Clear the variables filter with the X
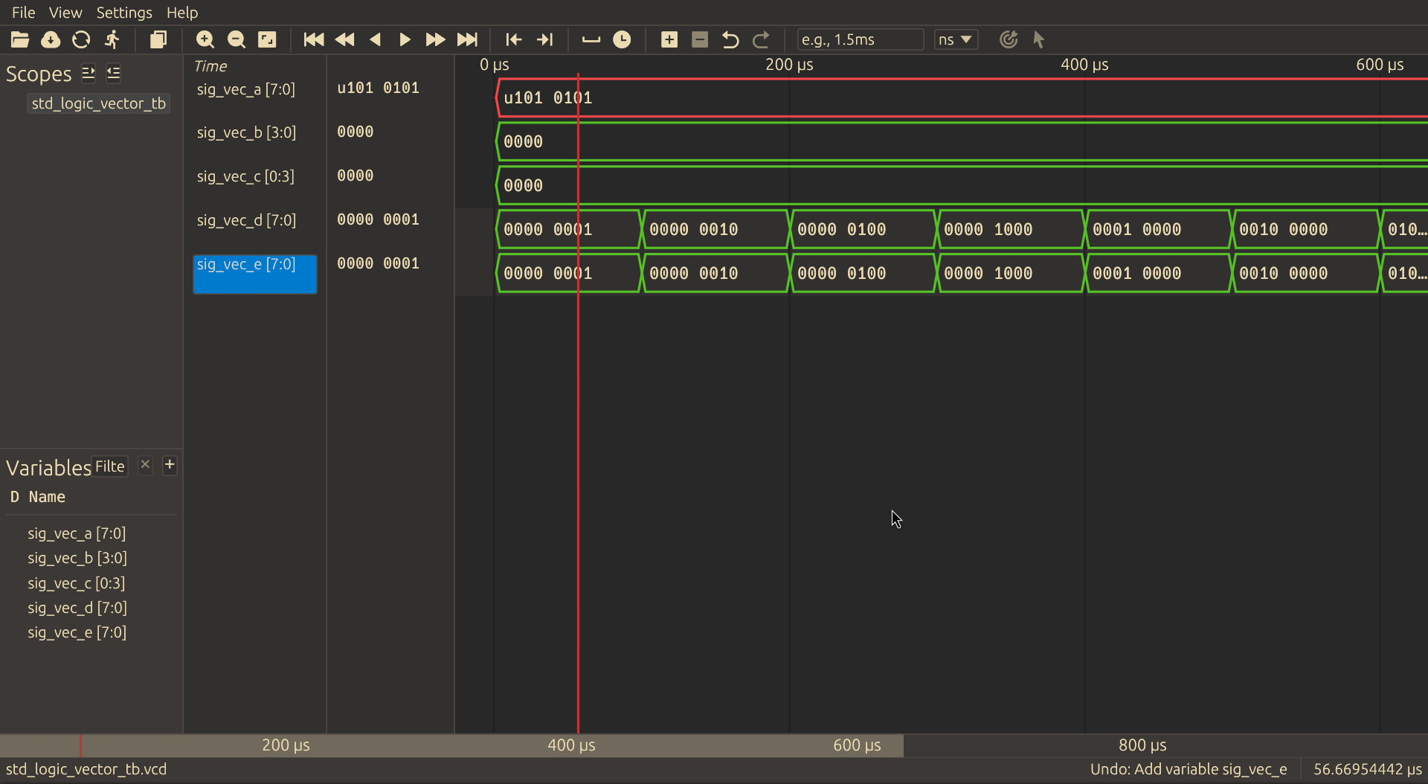 (145, 465)
